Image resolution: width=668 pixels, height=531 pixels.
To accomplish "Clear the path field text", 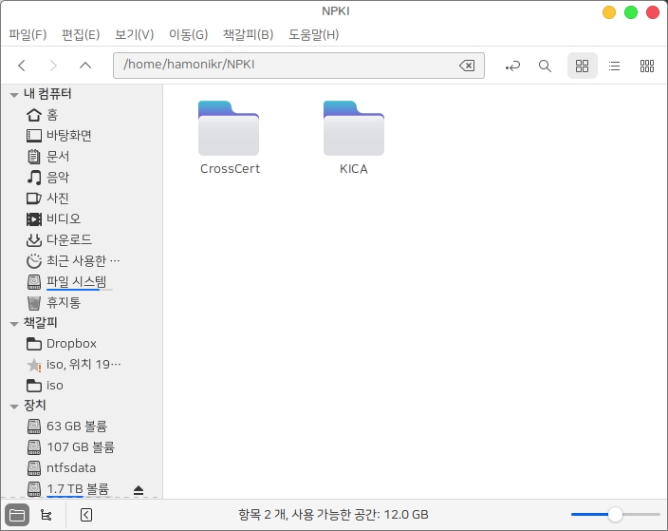I will (467, 66).
